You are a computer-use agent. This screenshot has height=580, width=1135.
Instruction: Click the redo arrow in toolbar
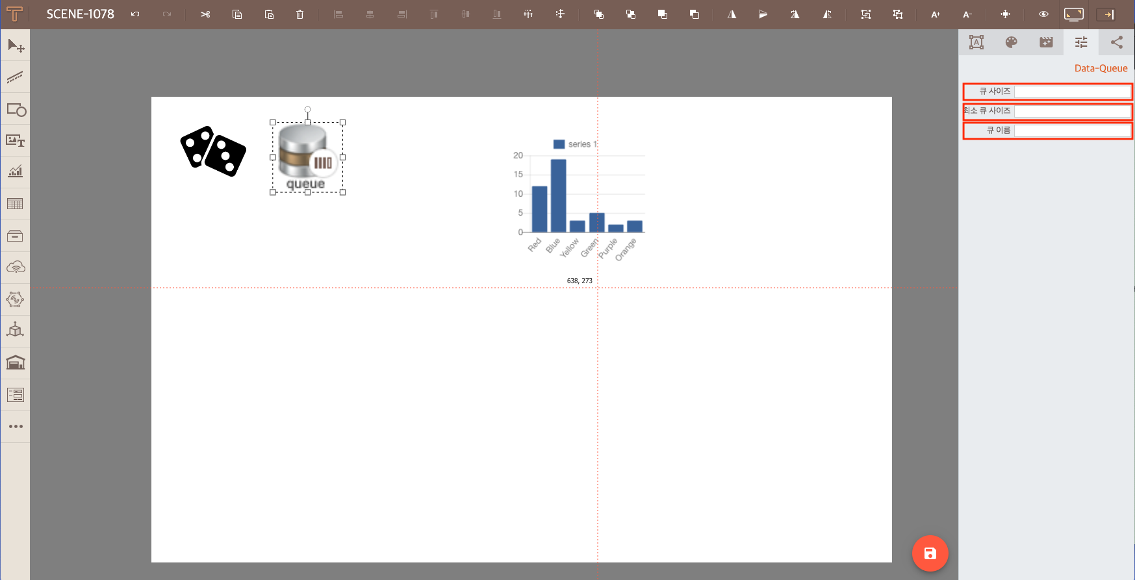[x=167, y=14]
